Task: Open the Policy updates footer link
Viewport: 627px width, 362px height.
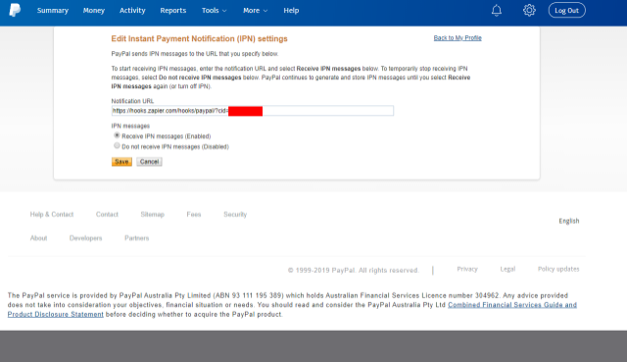Action: [558, 269]
